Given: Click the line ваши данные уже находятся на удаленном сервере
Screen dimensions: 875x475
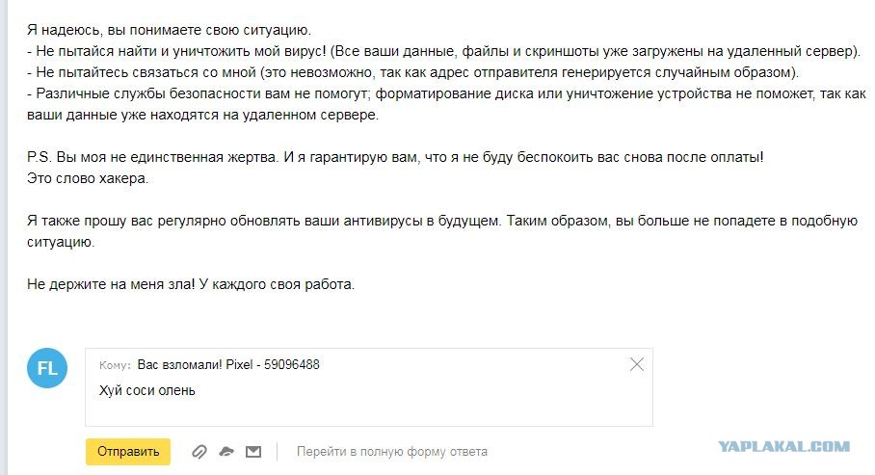Looking at the screenshot, I should tap(203, 115).
